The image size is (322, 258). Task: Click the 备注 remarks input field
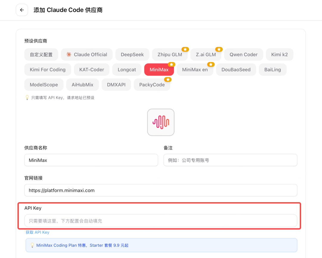click(x=230, y=160)
